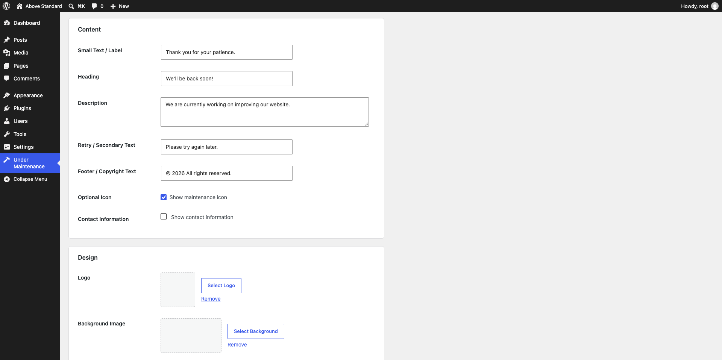Click the Dashboard gauge icon
The width and height of the screenshot is (722, 360).
[x=7, y=23]
